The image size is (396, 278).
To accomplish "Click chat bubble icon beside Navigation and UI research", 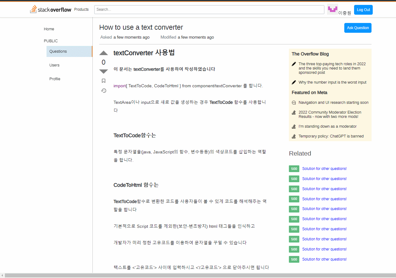I will 294,103.
